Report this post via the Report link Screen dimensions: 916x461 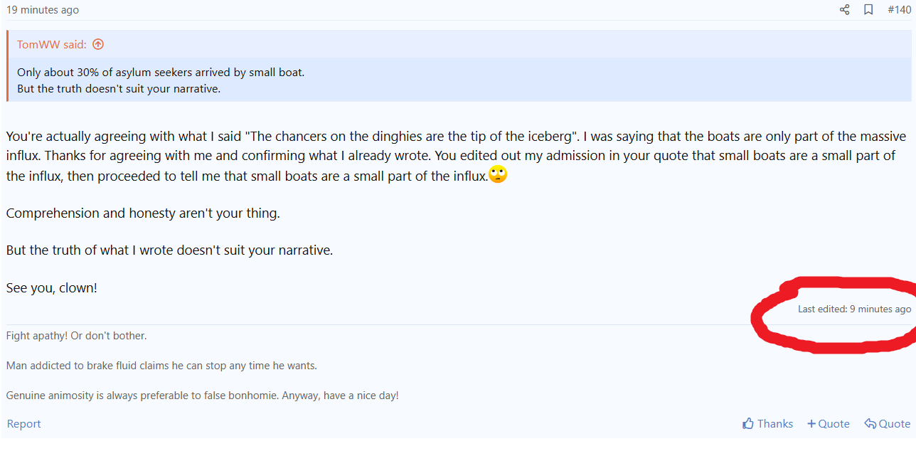23,424
